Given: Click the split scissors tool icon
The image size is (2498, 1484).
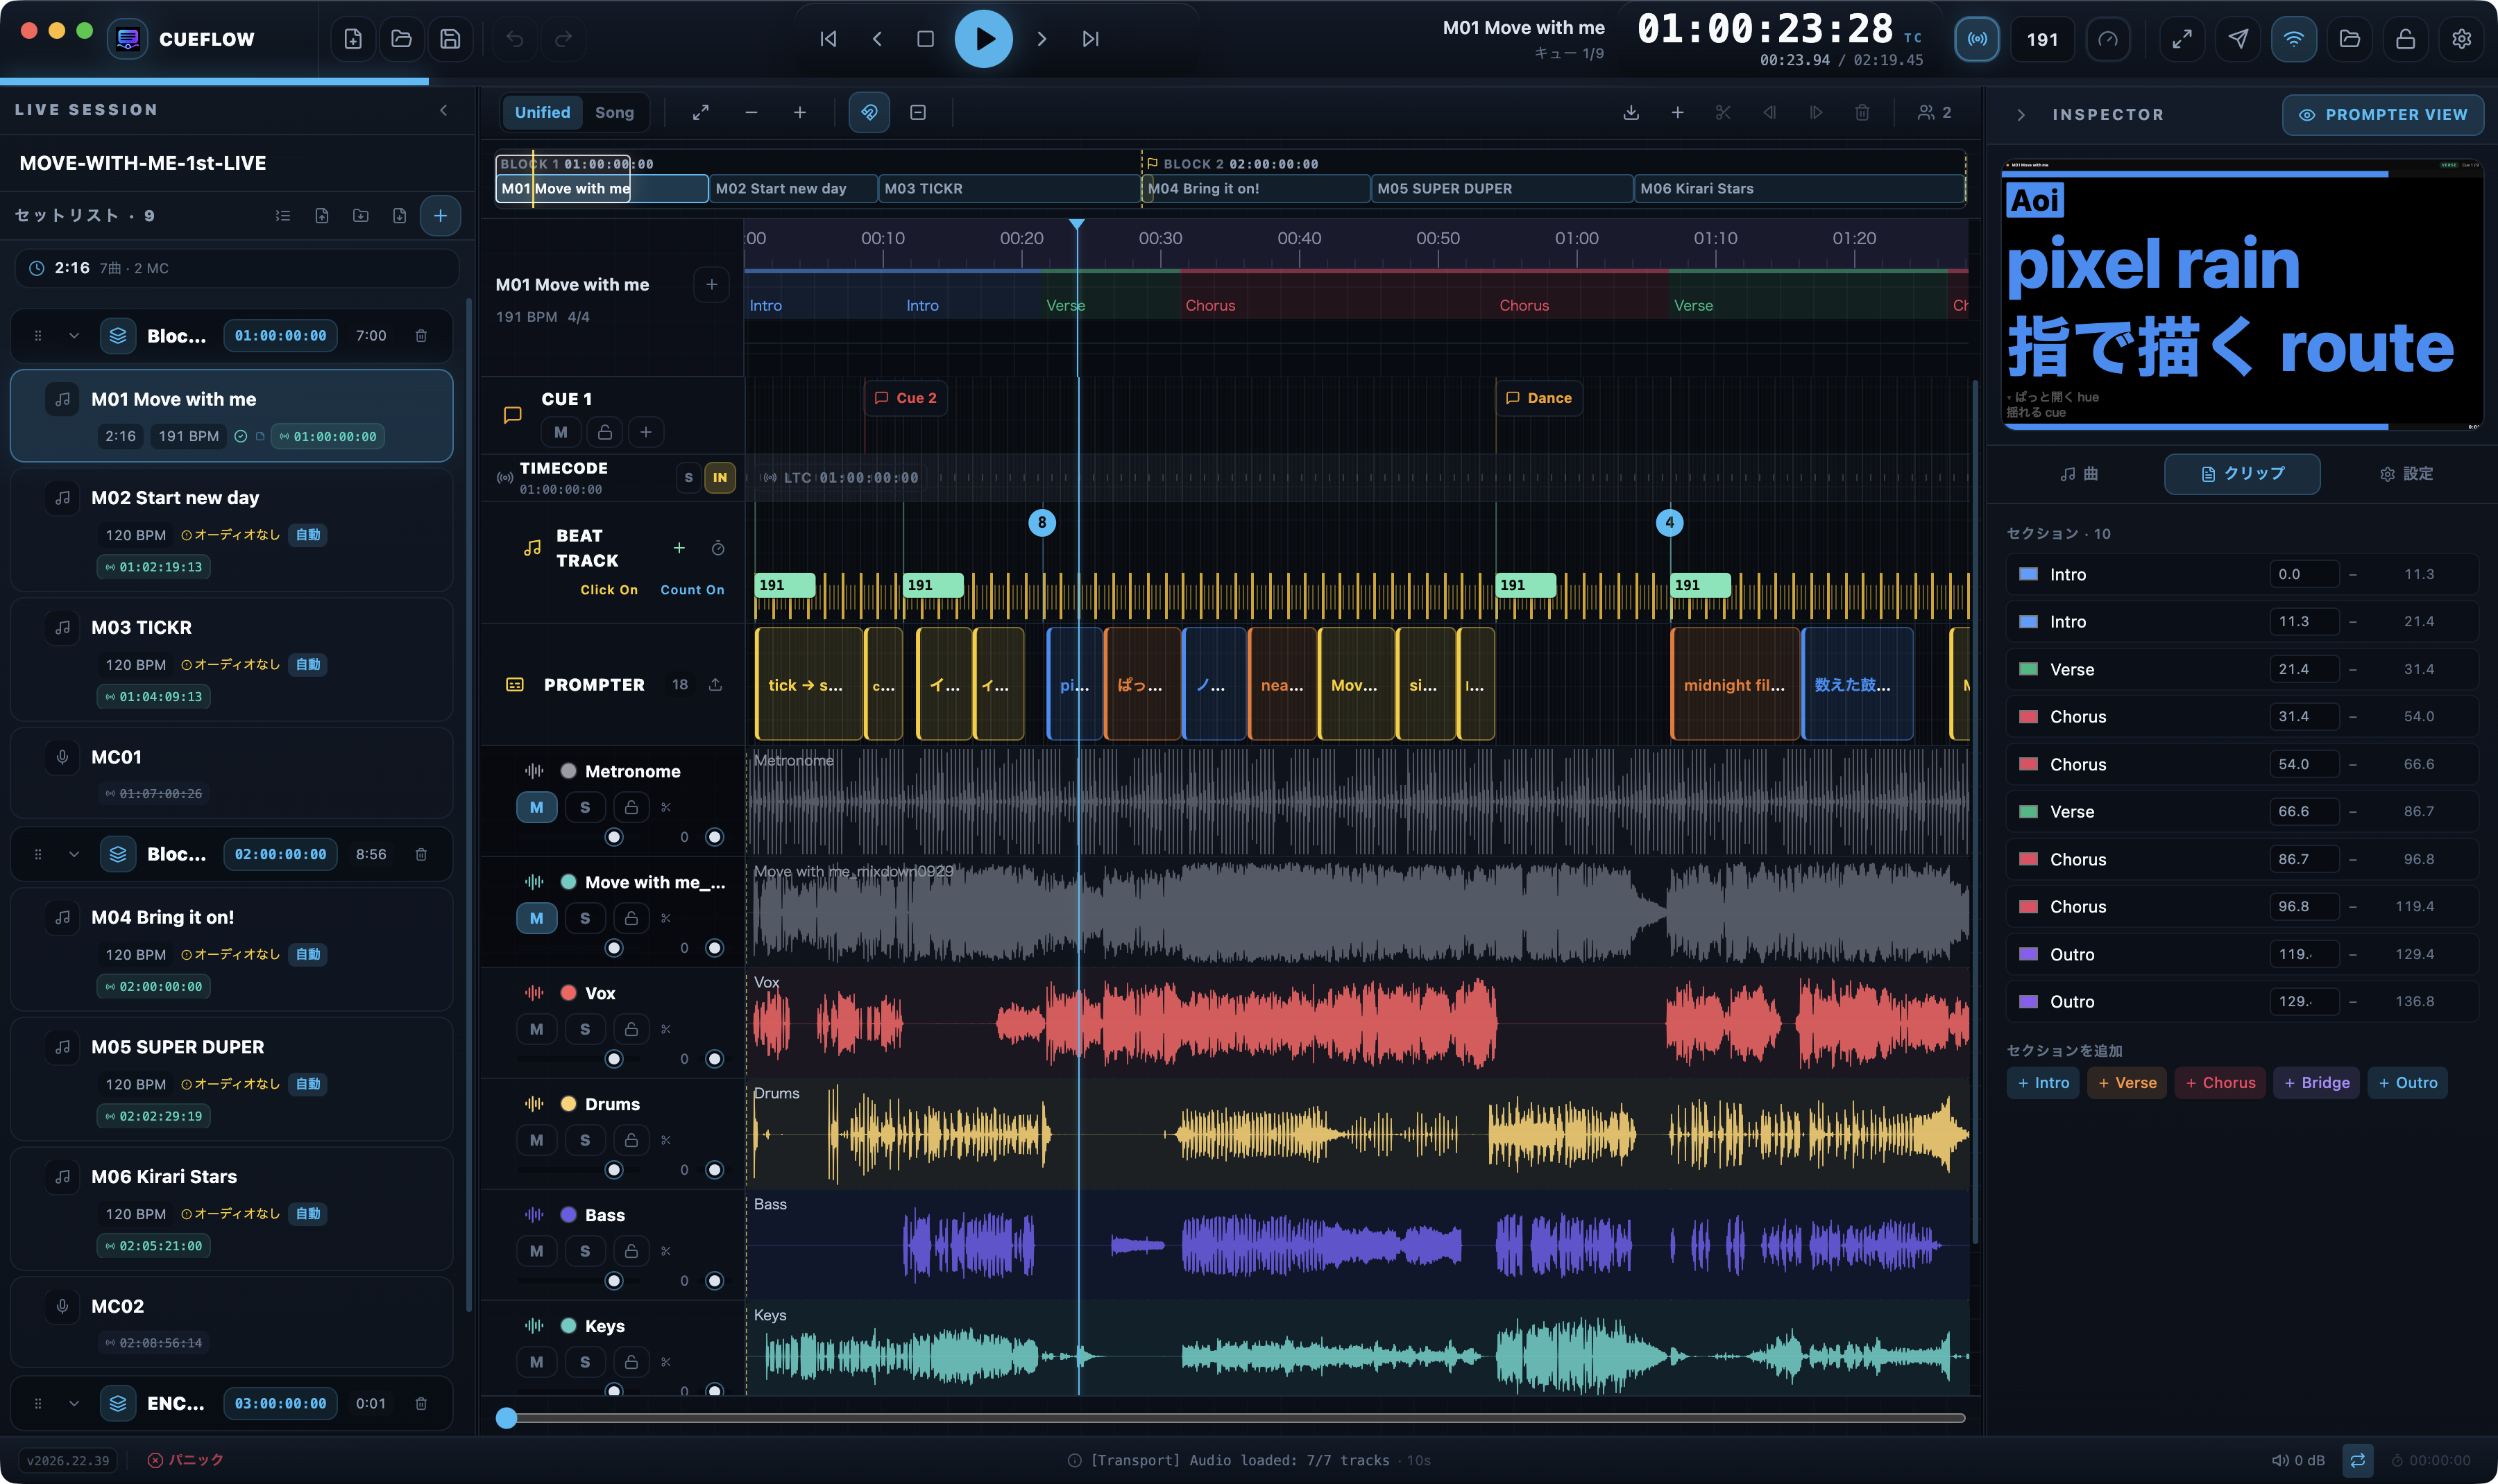Looking at the screenshot, I should point(1723,113).
